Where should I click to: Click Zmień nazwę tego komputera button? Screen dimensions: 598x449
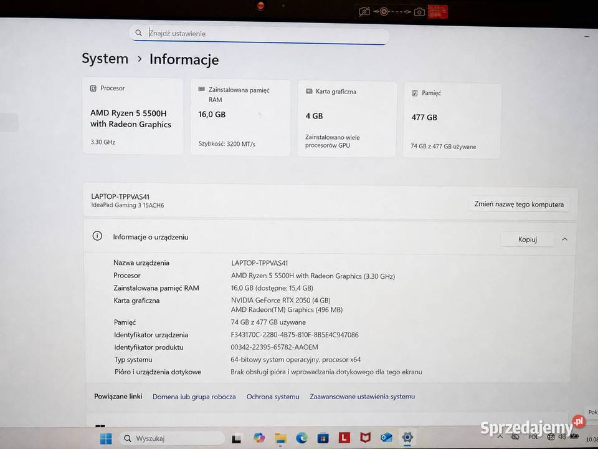(519, 205)
